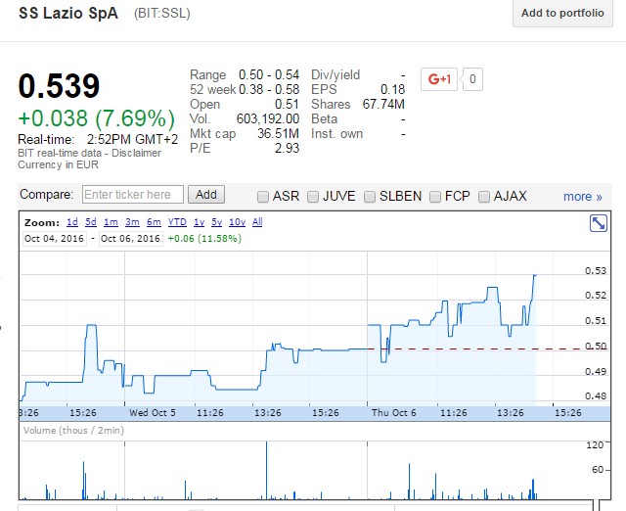This screenshot has width=626, height=511.
Task: Switch chart zoom to 5d
Action: point(91,222)
